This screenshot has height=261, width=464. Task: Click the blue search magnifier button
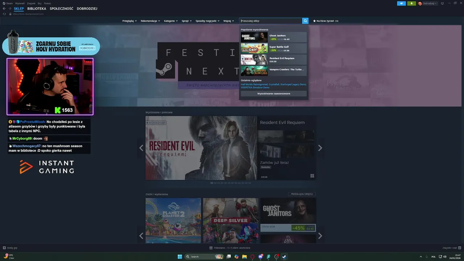305,21
